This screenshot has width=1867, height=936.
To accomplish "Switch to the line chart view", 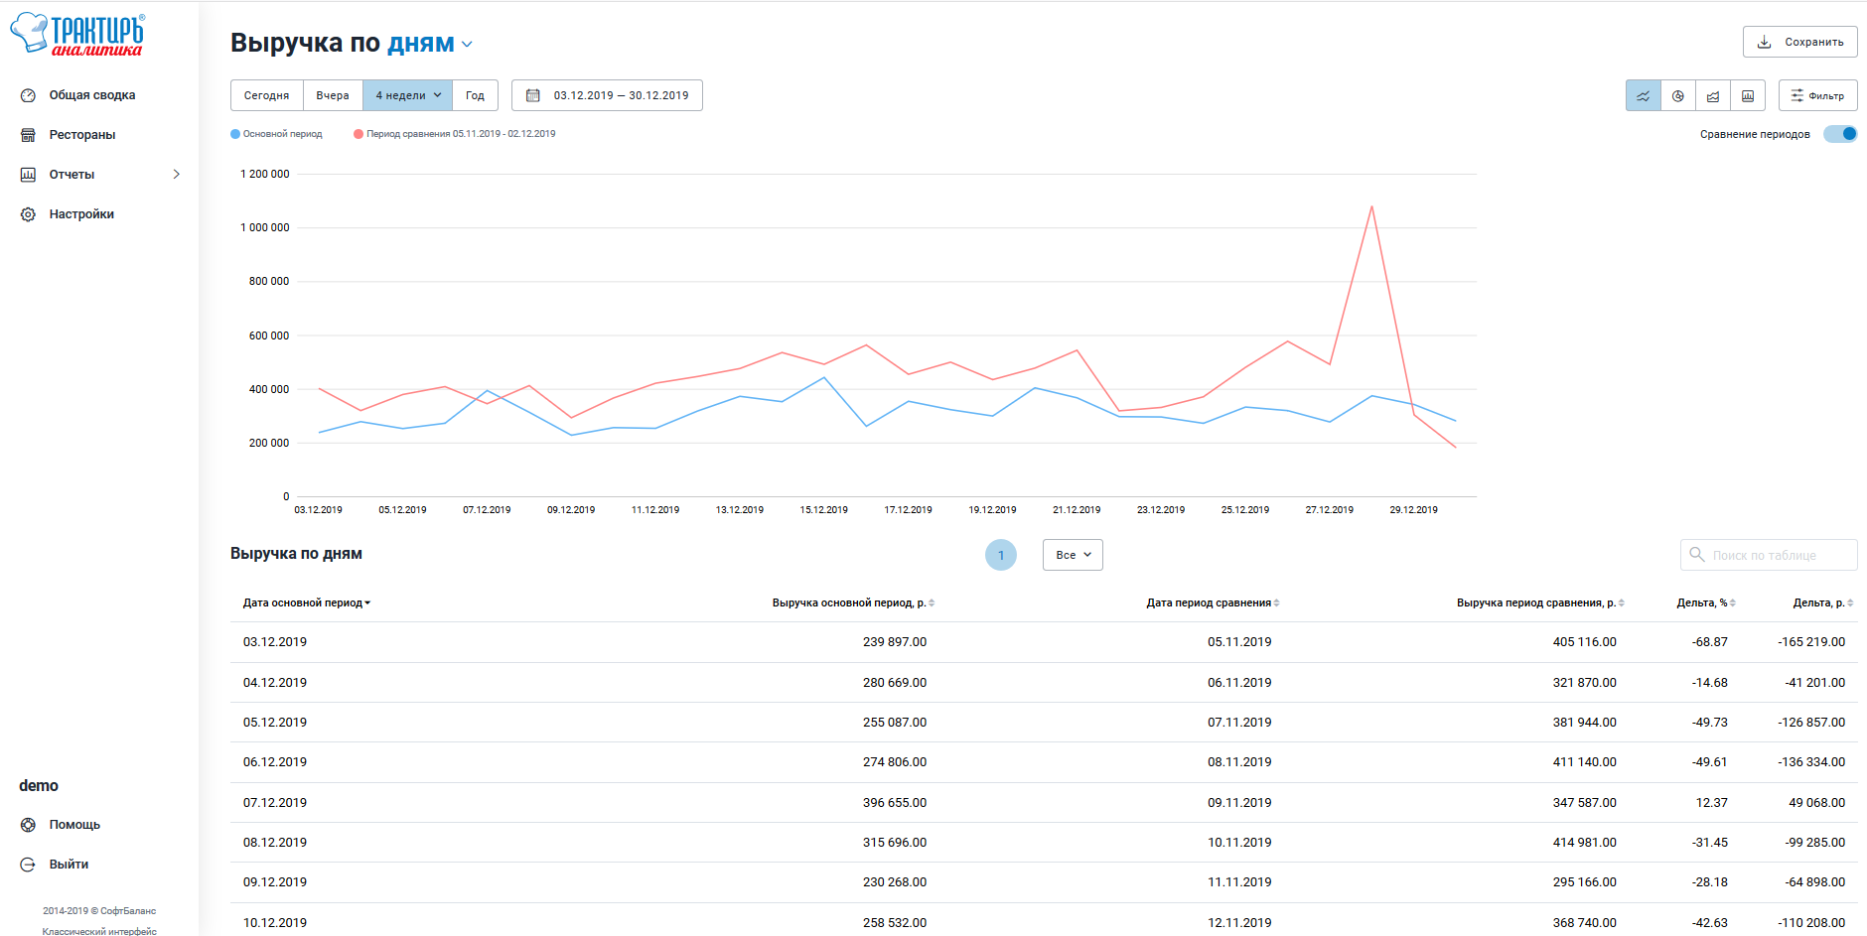I will [x=1643, y=96].
